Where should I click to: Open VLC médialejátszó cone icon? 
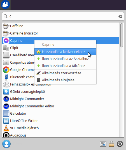[6, 128]
